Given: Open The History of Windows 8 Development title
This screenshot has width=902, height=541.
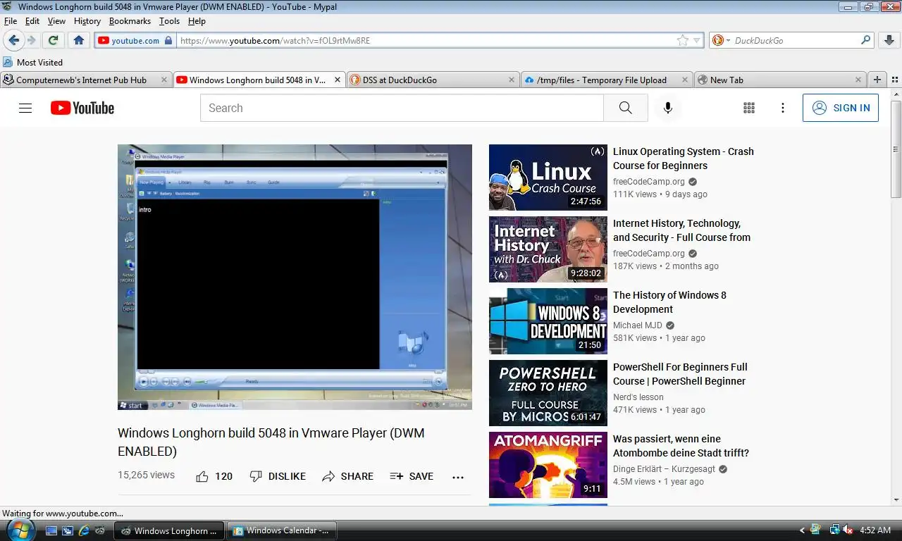Looking at the screenshot, I should click(x=669, y=302).
